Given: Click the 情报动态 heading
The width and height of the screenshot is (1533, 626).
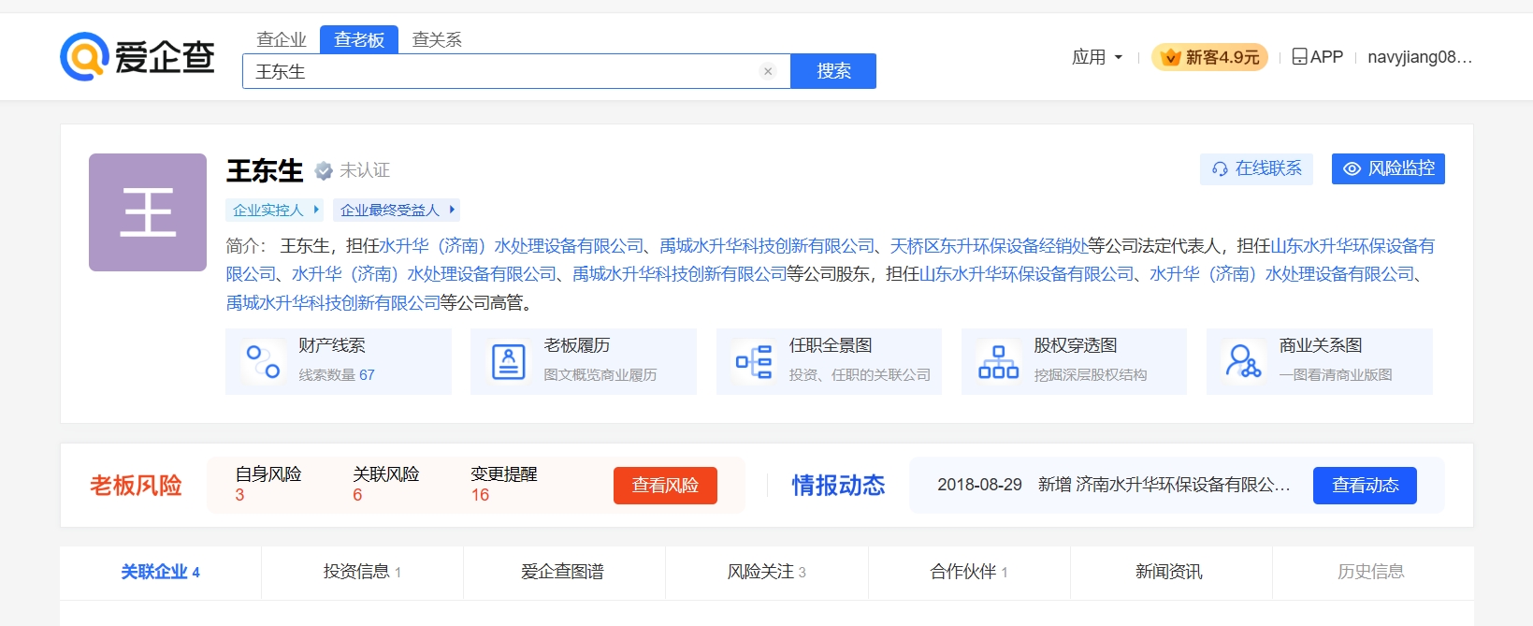Looking at the screenshot, I should click(838, 486).
